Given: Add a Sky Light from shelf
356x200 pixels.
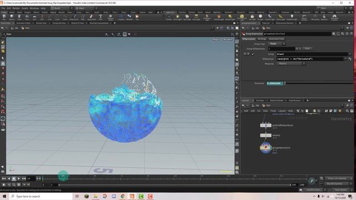Looking at the screenshot, I should tap(252, 17).
